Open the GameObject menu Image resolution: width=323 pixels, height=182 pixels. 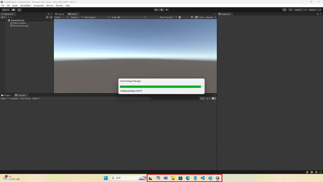(x=25, y=5)
